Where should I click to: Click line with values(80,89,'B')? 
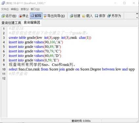coord(35,47)
